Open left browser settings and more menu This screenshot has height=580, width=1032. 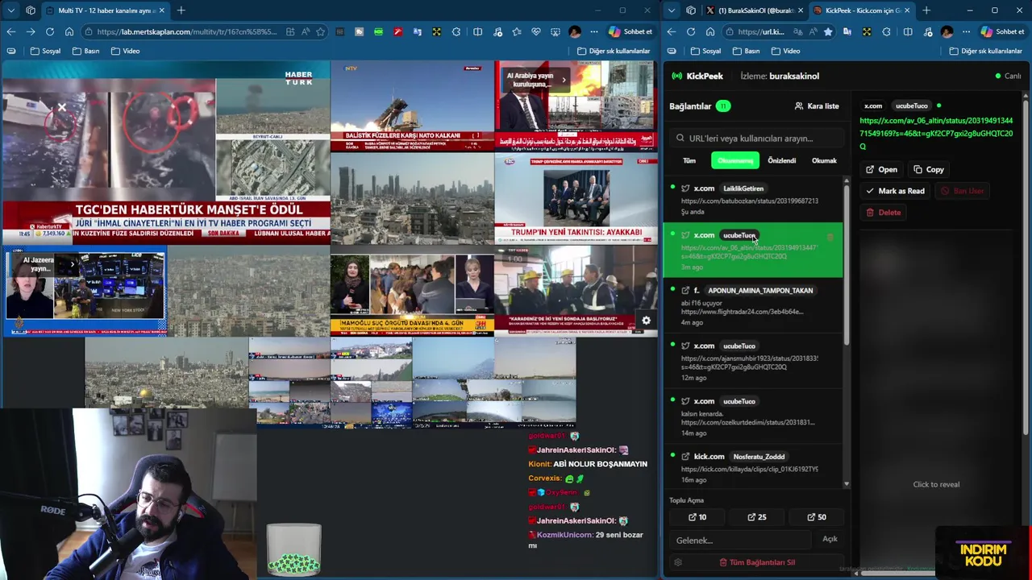[x=594, y=31]
